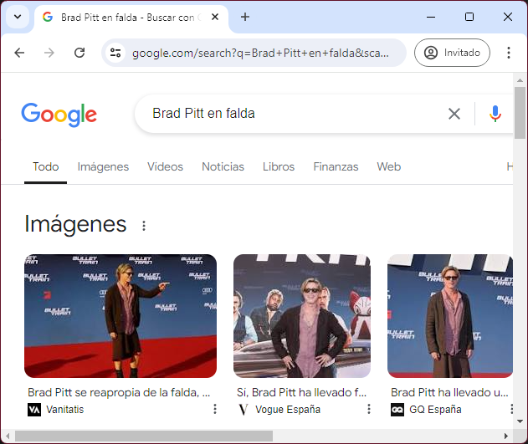Open more options beside Imágenes heading
The height and width of the screenshot is (444, 528).
coord(144,226)
